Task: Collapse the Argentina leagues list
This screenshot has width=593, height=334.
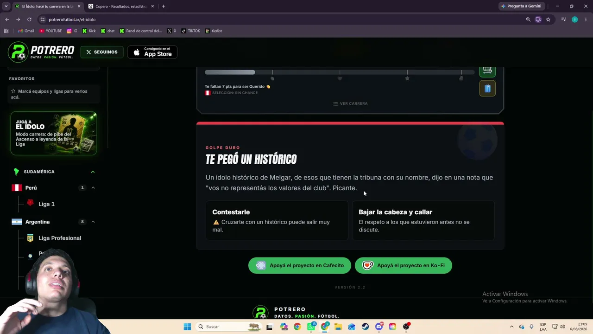Action: tap(93, 222)
